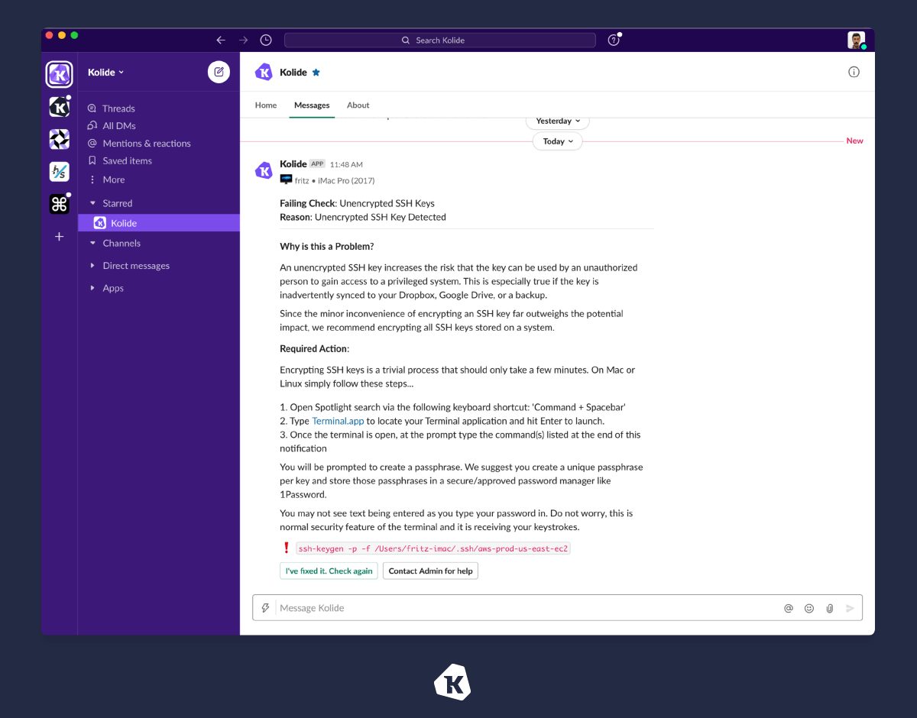Switch to the About tab
917x718 pixels.
click(358, 105)
